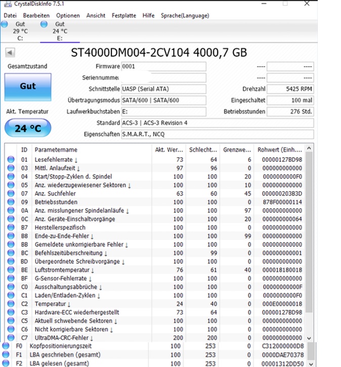Click the Laufwerkbuchstaben field E:
341x367 pixels.
(163, 111)
